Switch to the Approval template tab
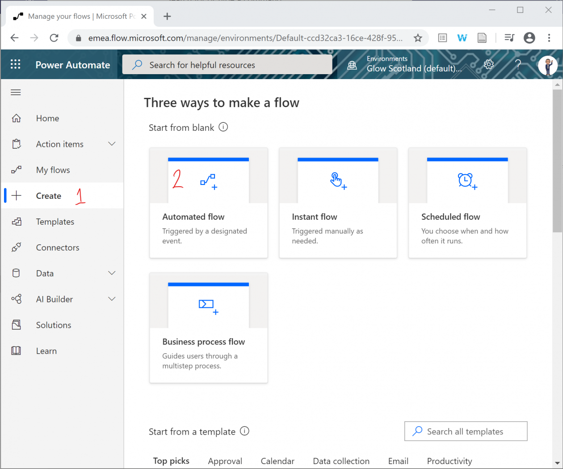The width and height of the screenshot is (563, 469). [225, 461]
